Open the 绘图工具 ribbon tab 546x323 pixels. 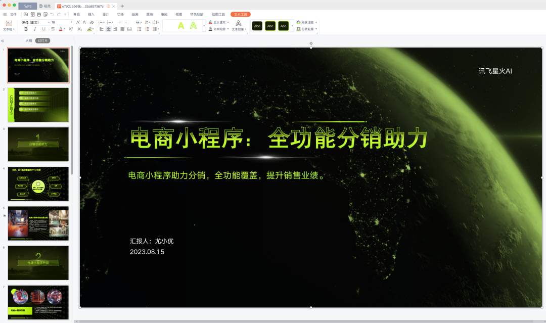pos(218,14)
